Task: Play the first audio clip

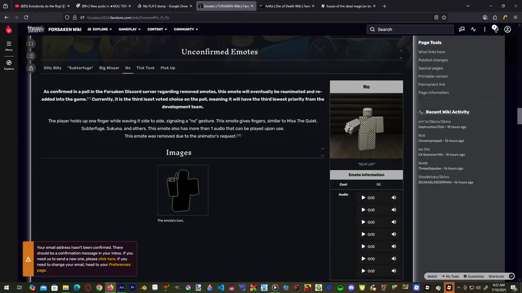Action: 363,197
